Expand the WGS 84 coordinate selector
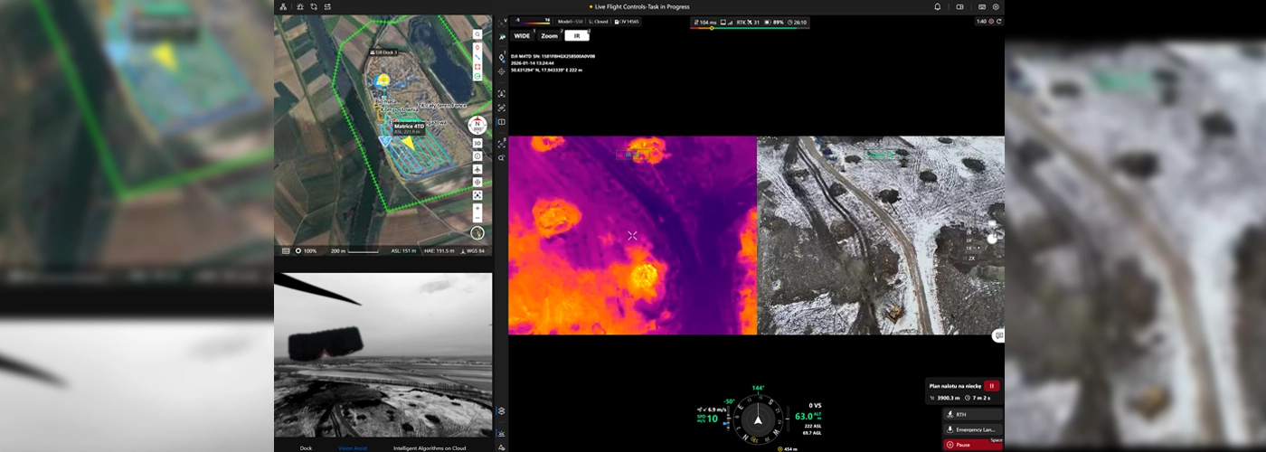The image size is (1266, 452). click(x=476, y=250)
